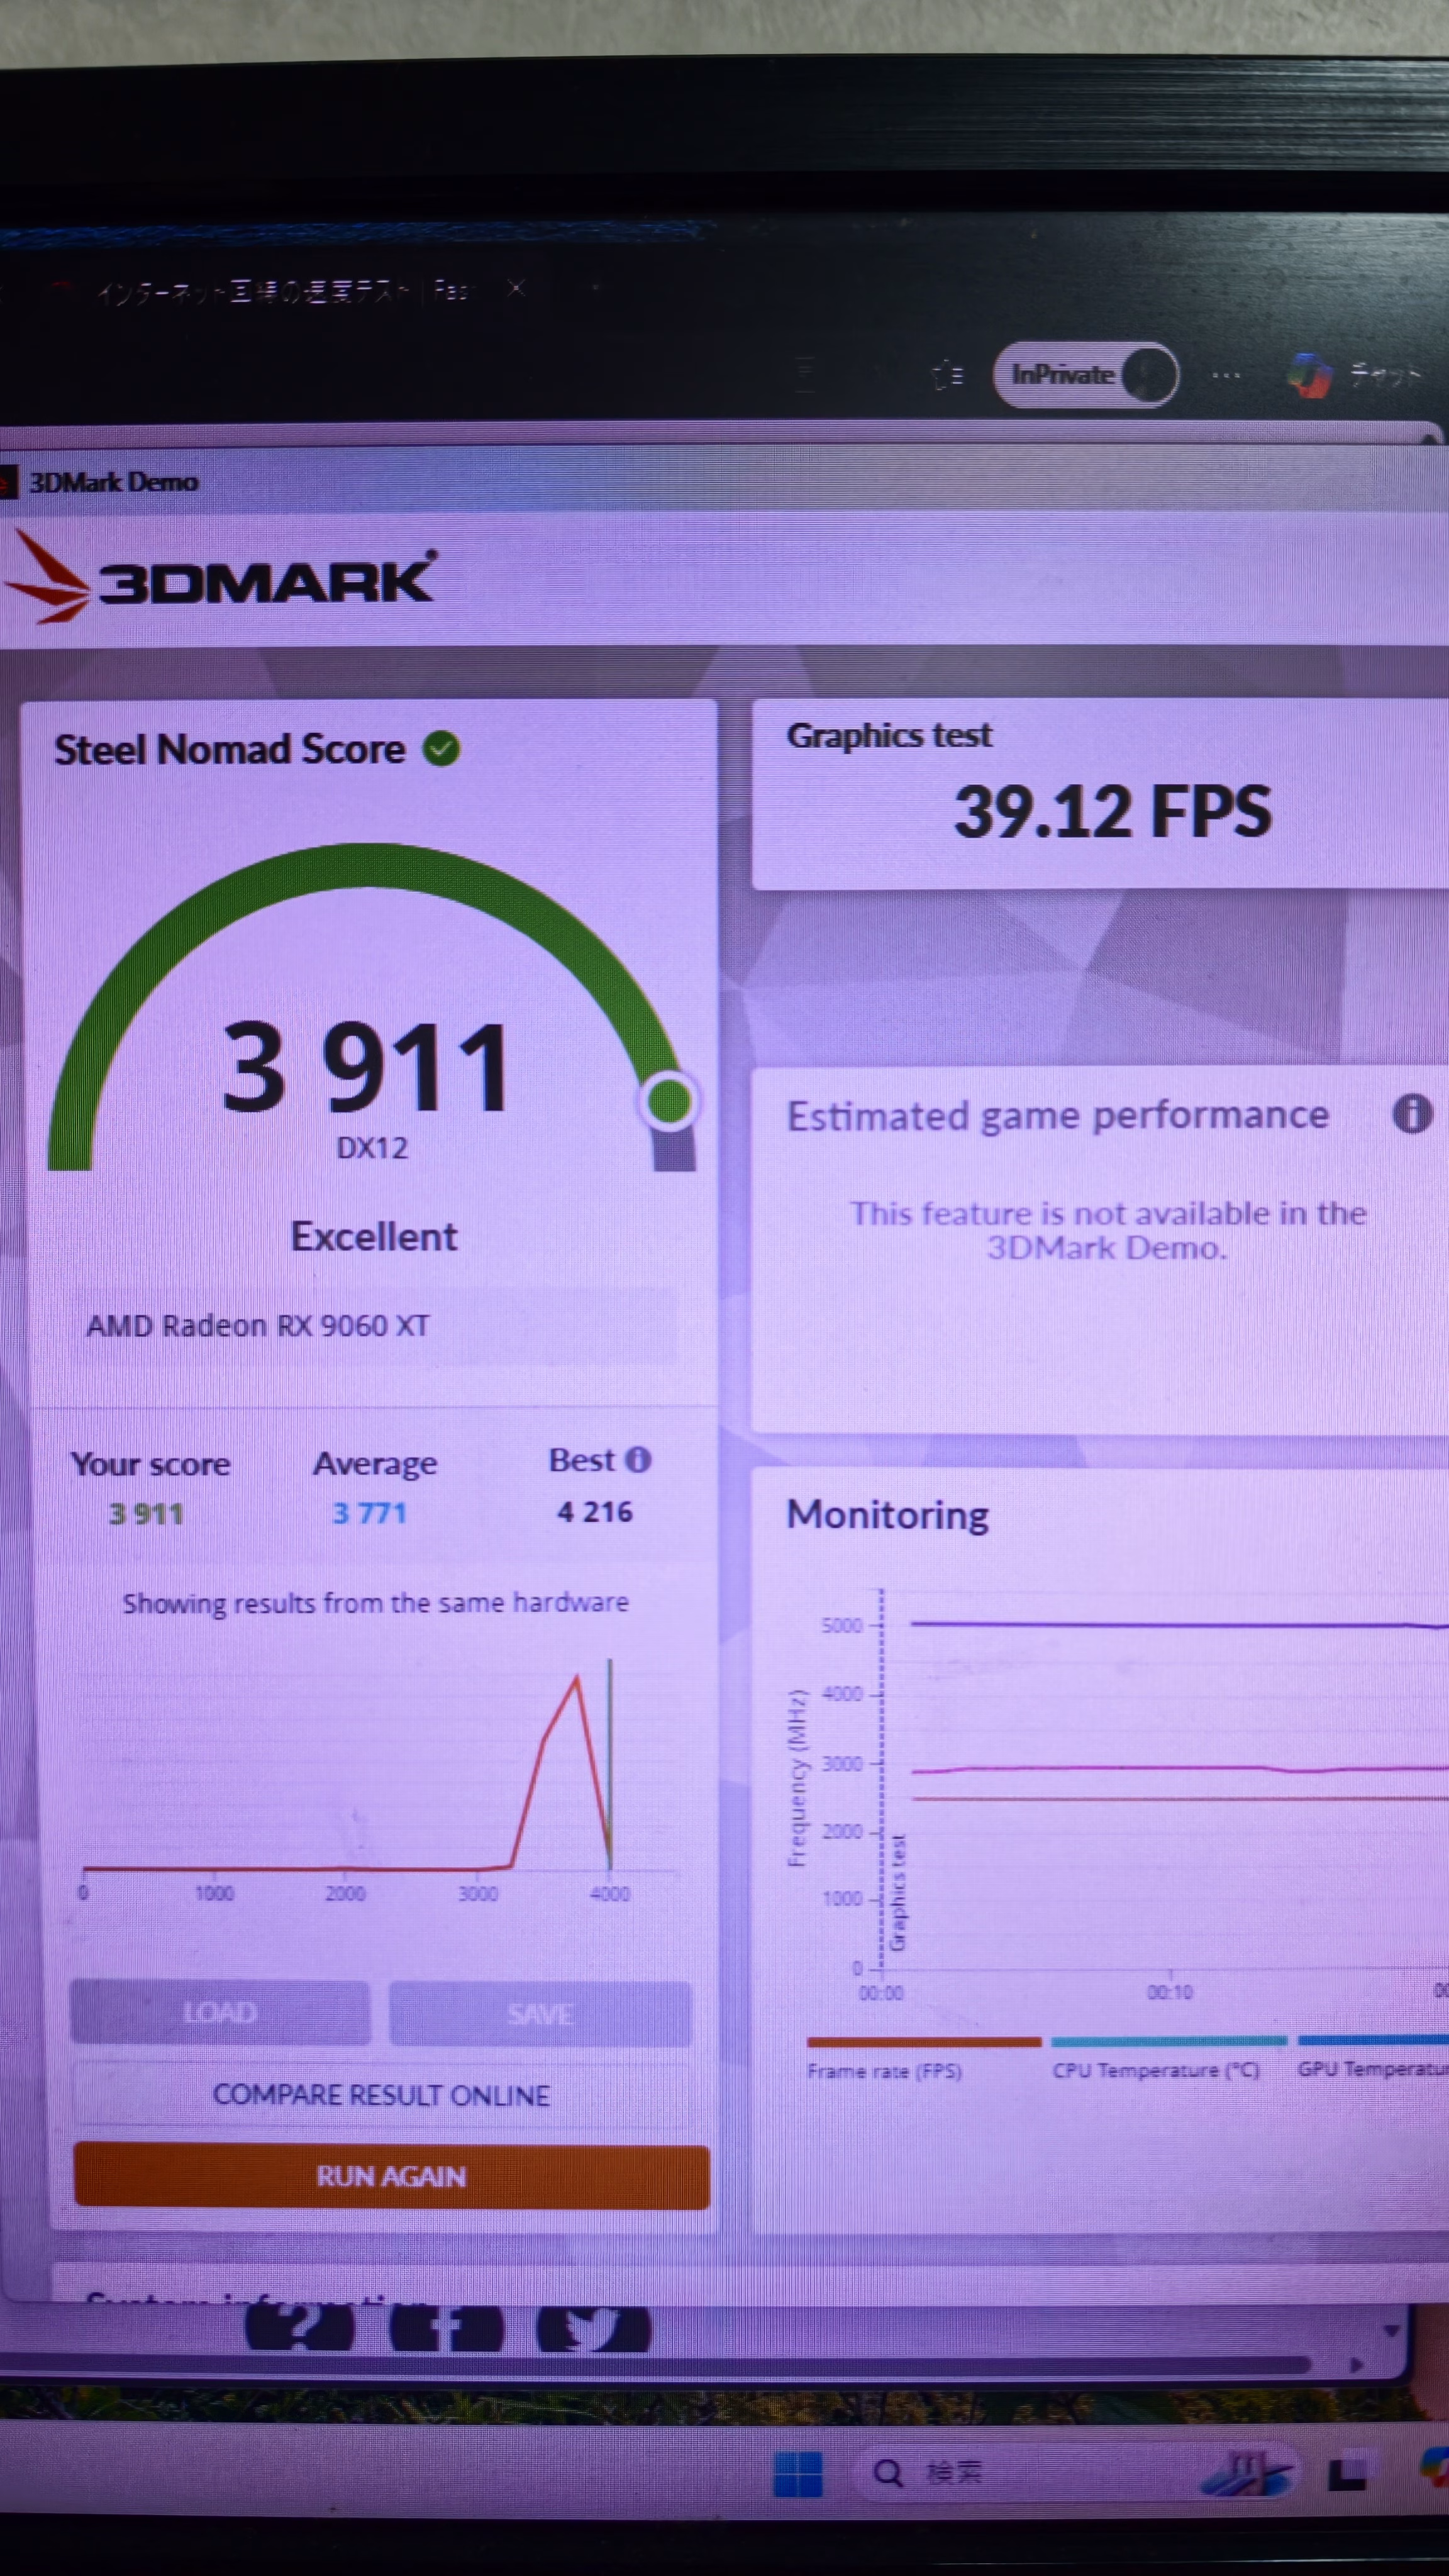
Task: Click the "Graphics test" panel heading
Action: tap(889, 735)
